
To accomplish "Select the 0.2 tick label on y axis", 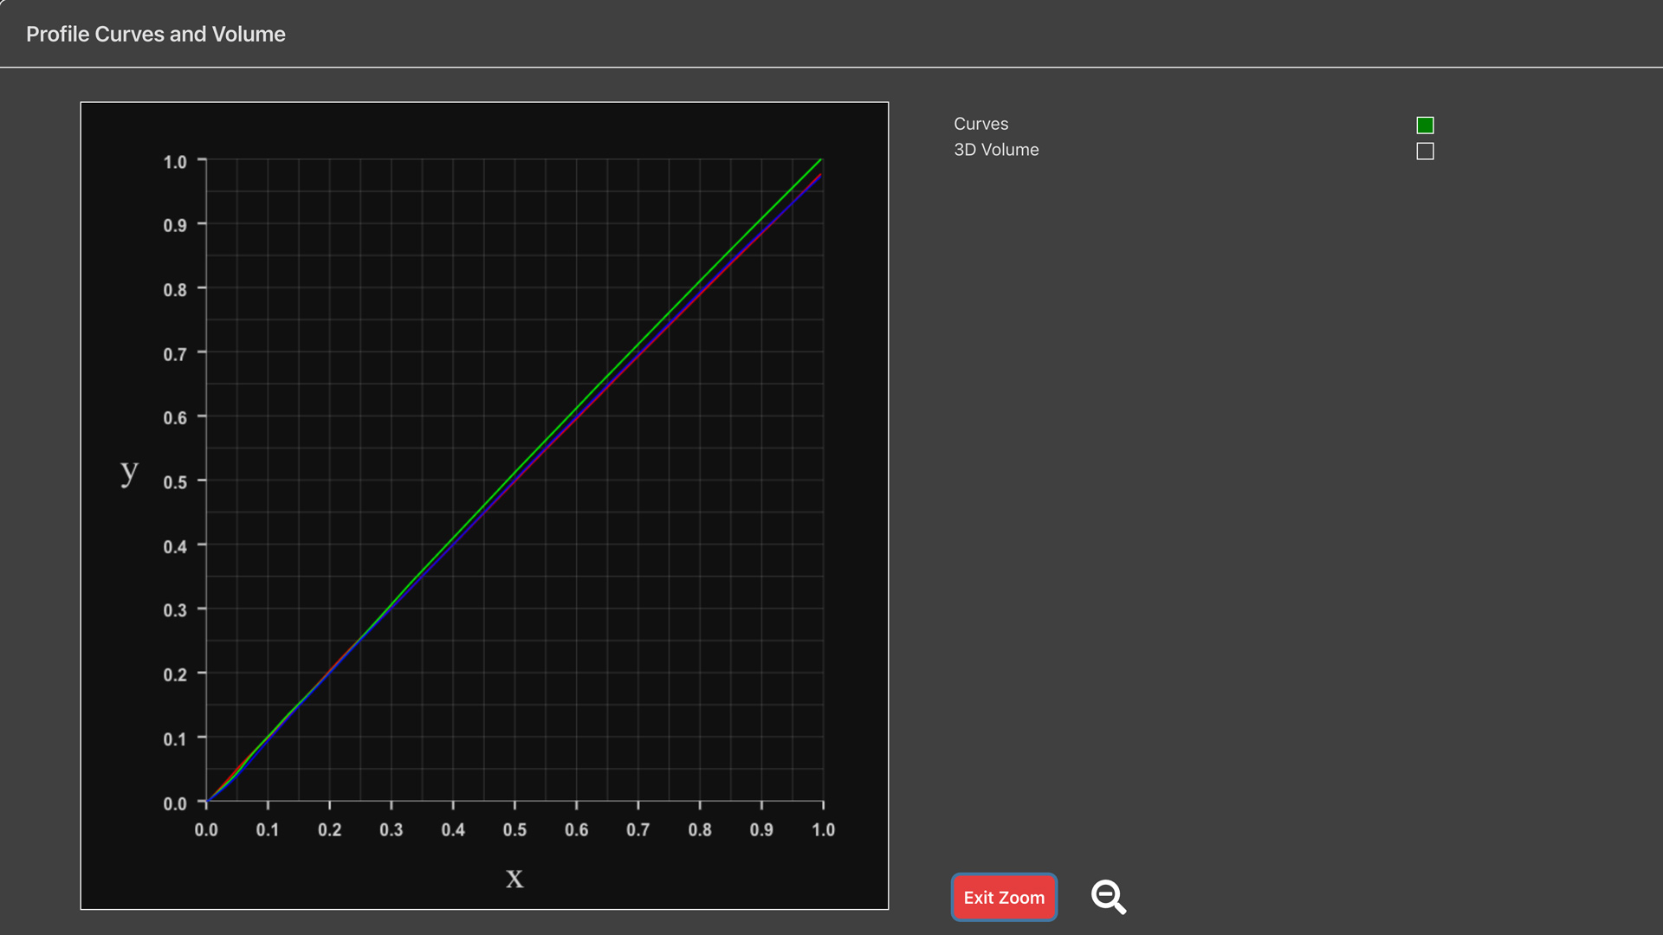I will pyautogui.click(x=175, y=674).
